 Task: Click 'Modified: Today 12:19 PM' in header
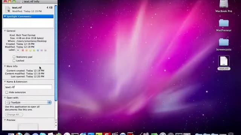[27, 11]
